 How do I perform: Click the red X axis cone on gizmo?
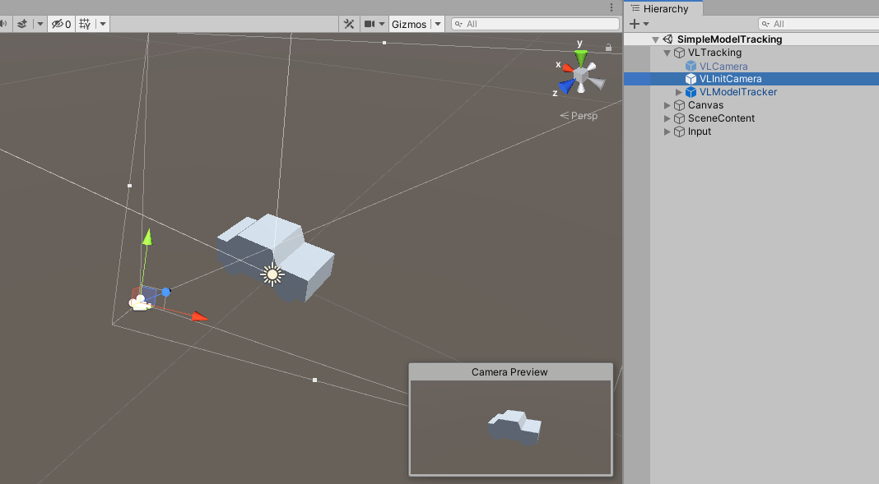566,67
